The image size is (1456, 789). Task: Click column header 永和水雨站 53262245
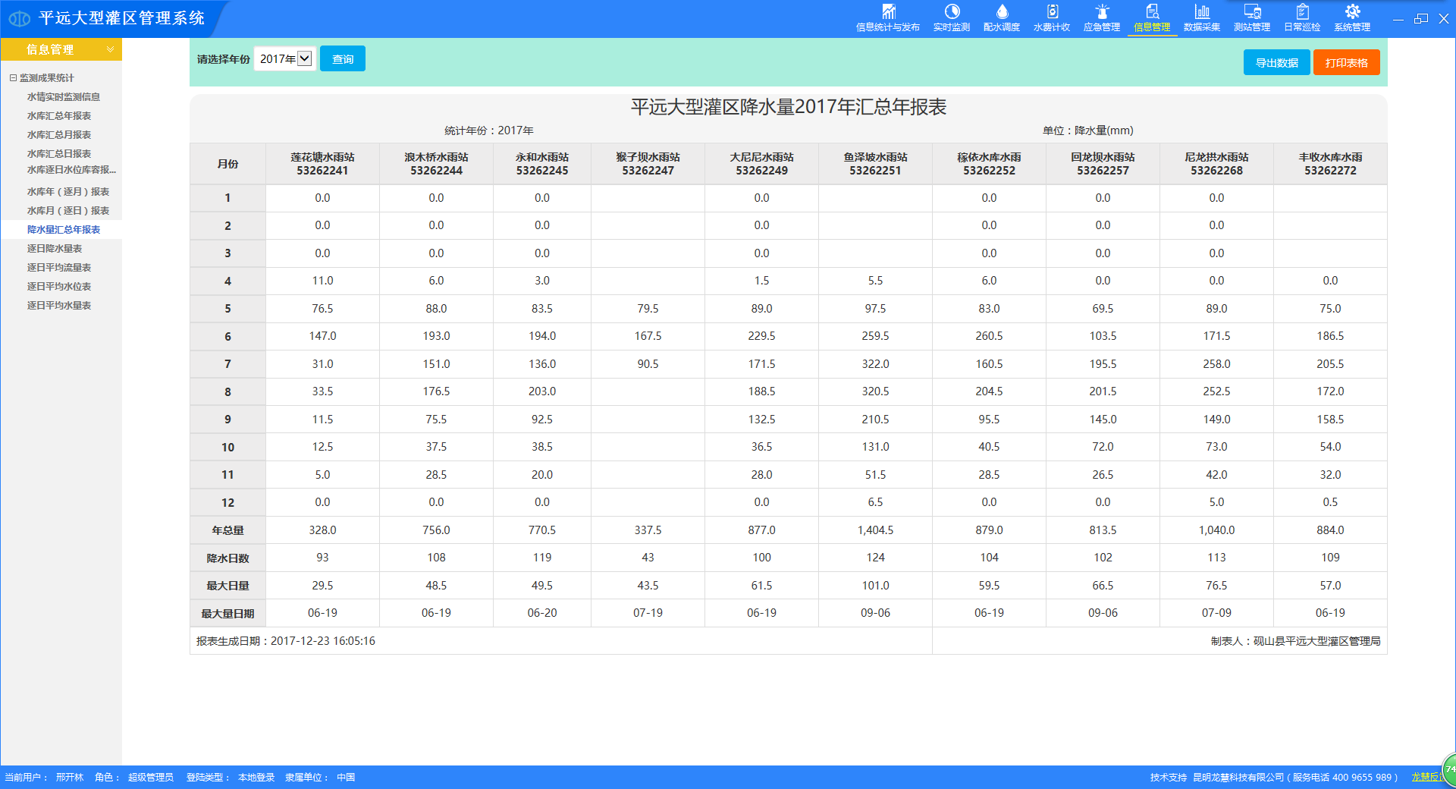click(542, 164)
